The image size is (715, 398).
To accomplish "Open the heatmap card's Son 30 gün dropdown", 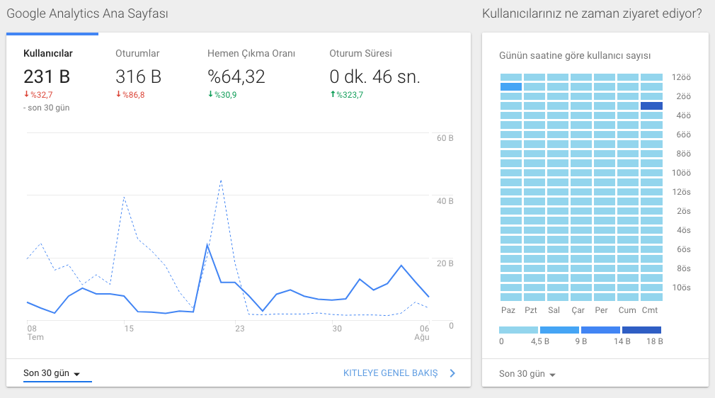I will tap(527, 374).
